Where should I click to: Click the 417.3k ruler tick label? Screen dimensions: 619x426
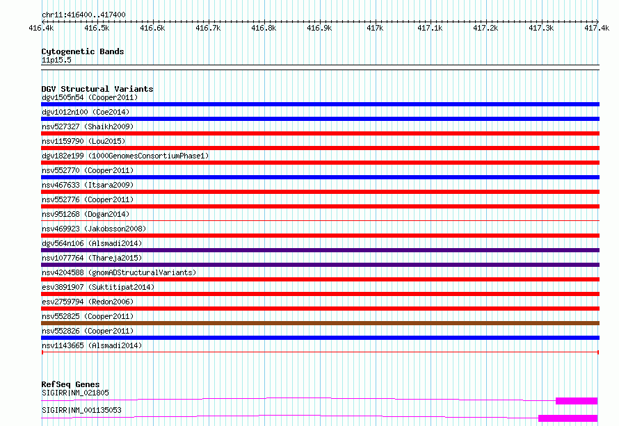(x=541, y=28)
